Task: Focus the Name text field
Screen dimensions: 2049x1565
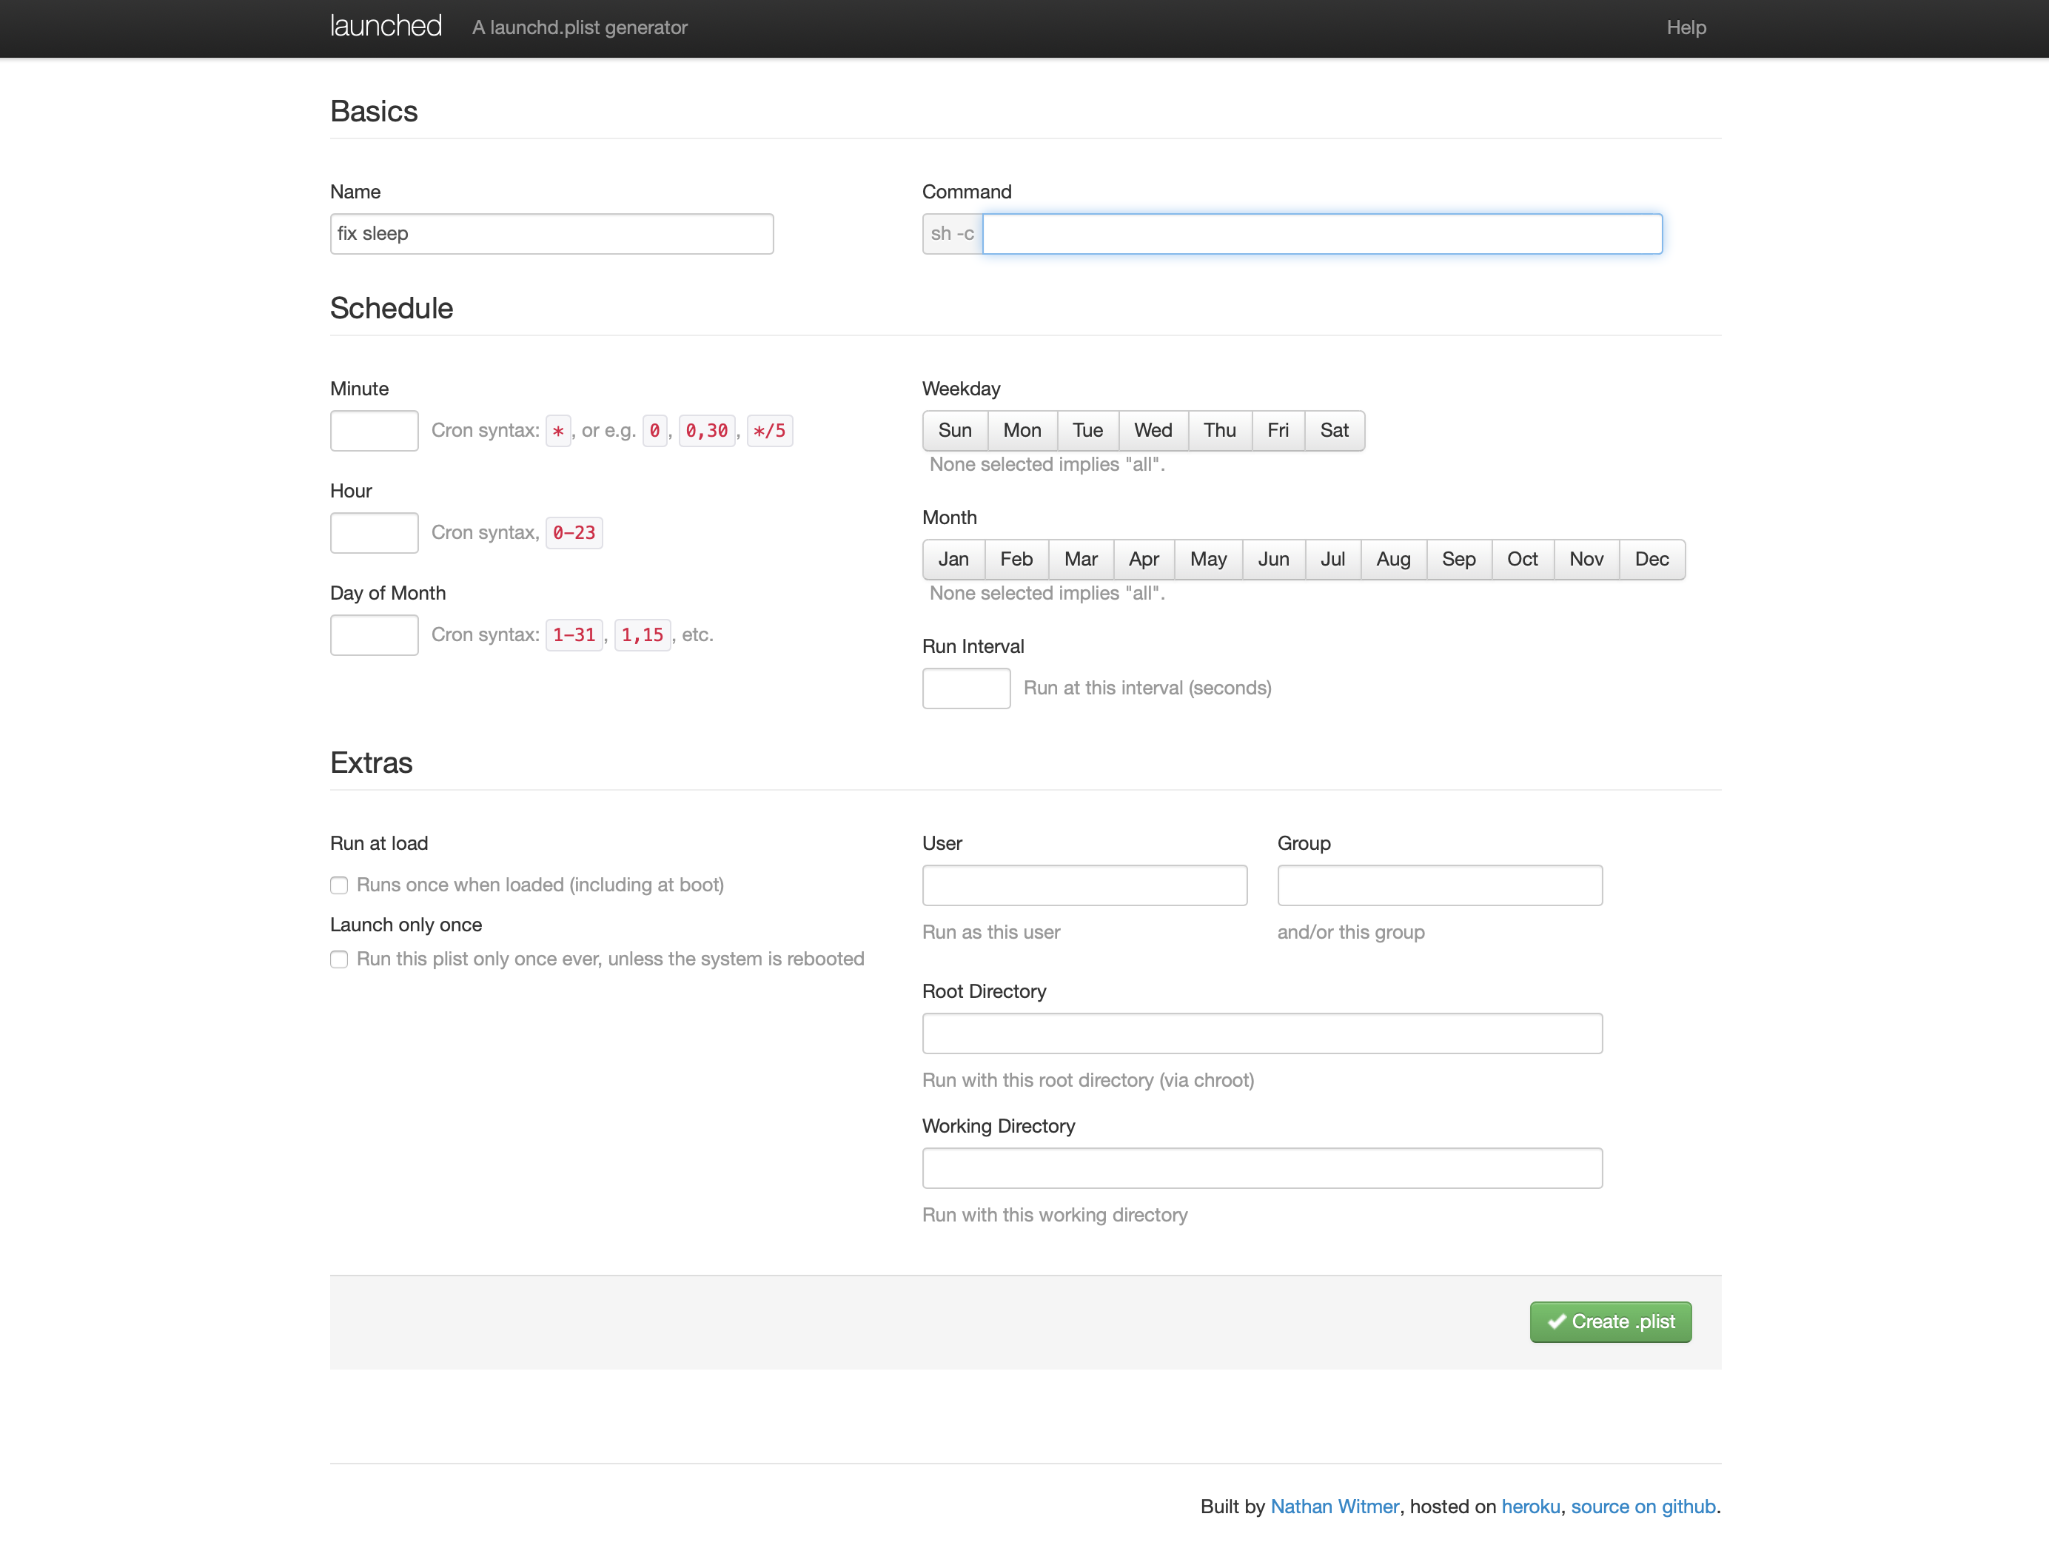Action: [551, 234]
